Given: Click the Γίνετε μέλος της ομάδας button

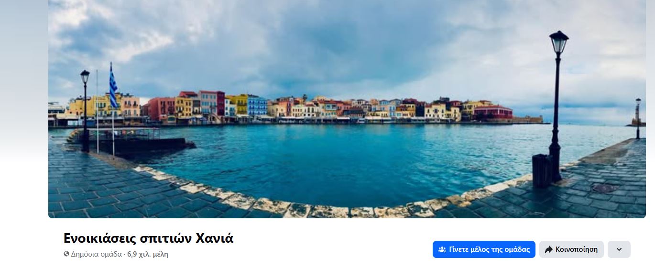Looking at the screenshot, I should click(x=484, y=249).
